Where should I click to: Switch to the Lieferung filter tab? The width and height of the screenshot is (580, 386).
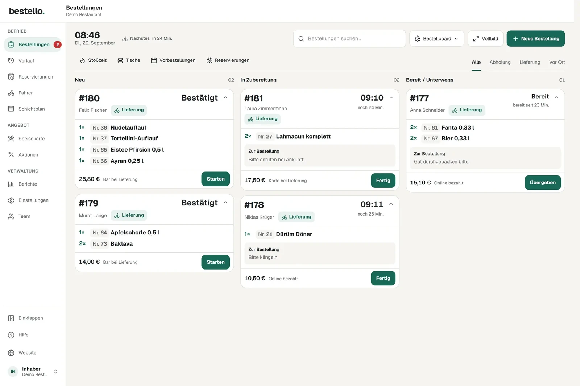[530, 62]
